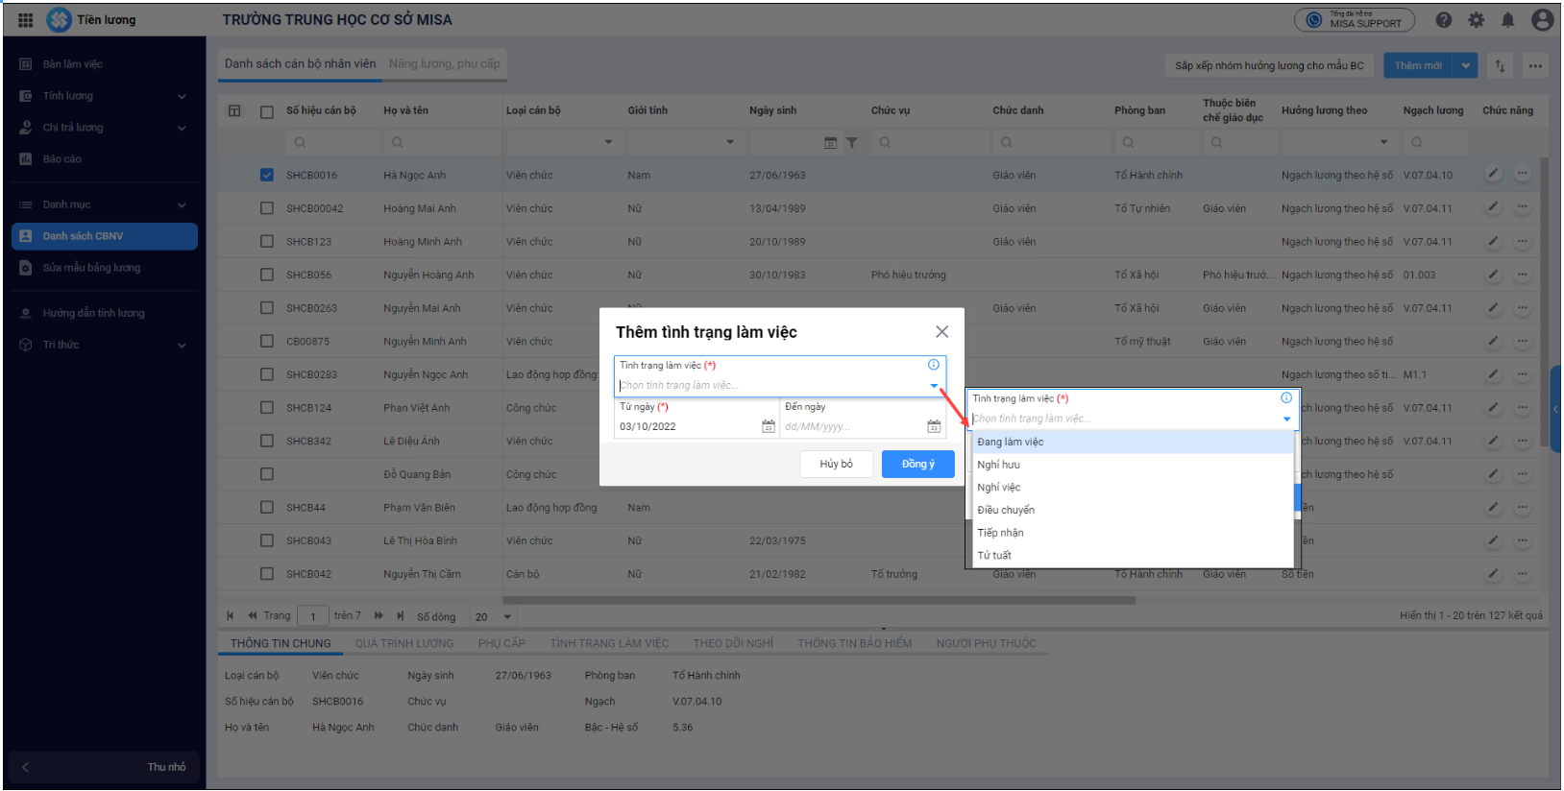Screen dimensions: 1564x791
Task: Open the app launcher grid icon
Action: pos(26,20)
